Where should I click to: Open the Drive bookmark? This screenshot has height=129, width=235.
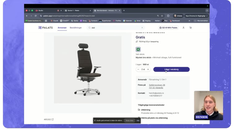tap(137, 21)
